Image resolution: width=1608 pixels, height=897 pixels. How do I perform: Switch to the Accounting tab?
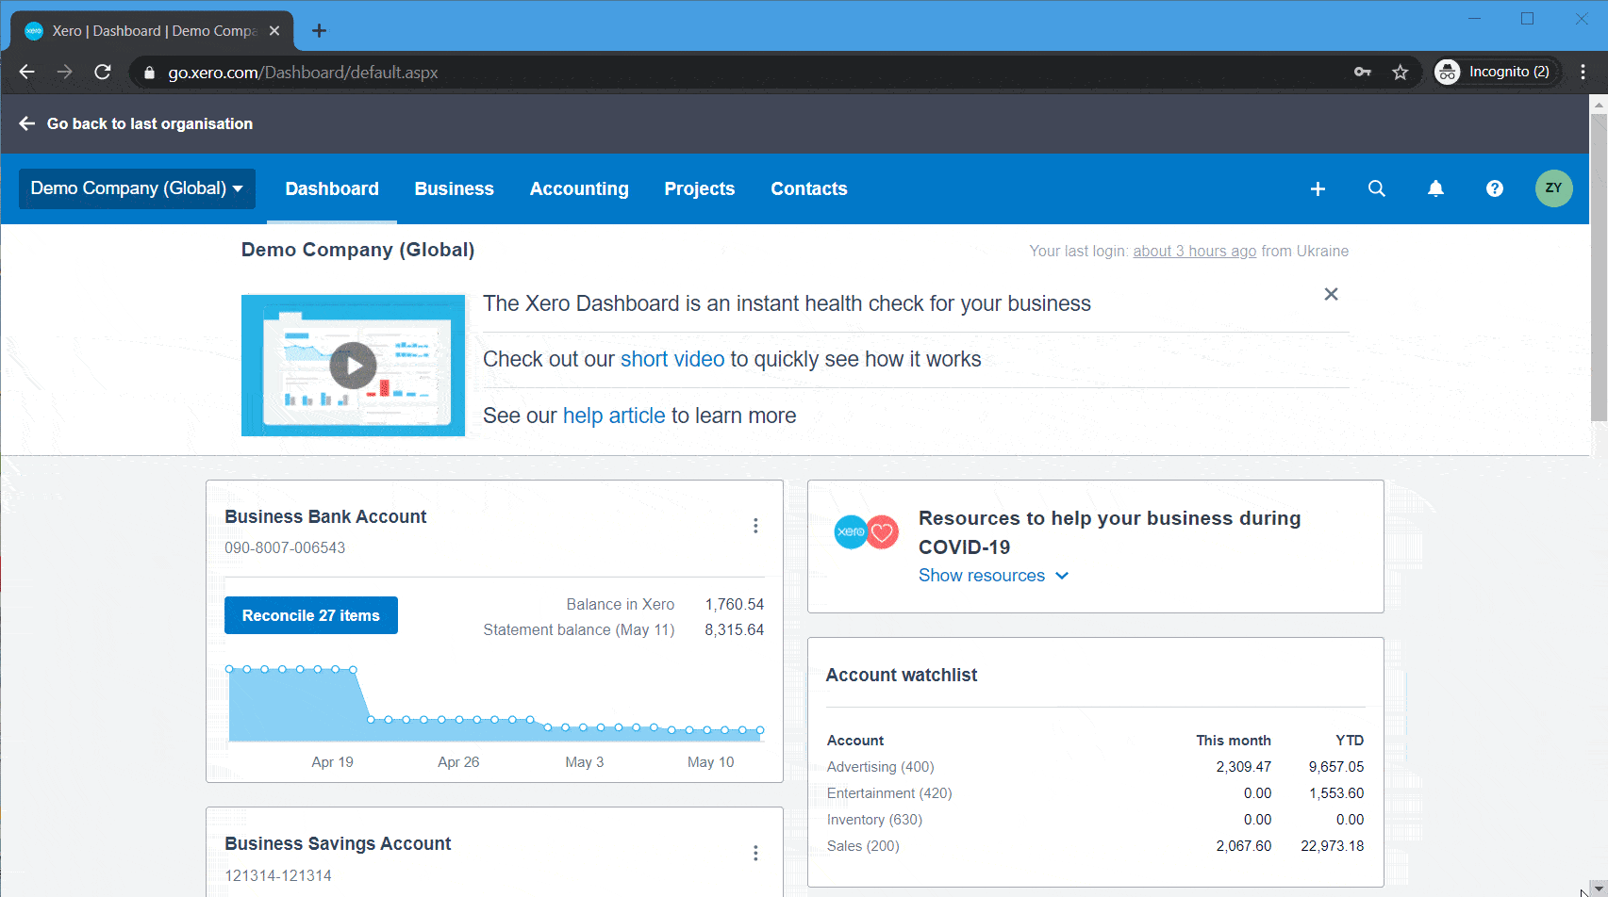(579, 188)
